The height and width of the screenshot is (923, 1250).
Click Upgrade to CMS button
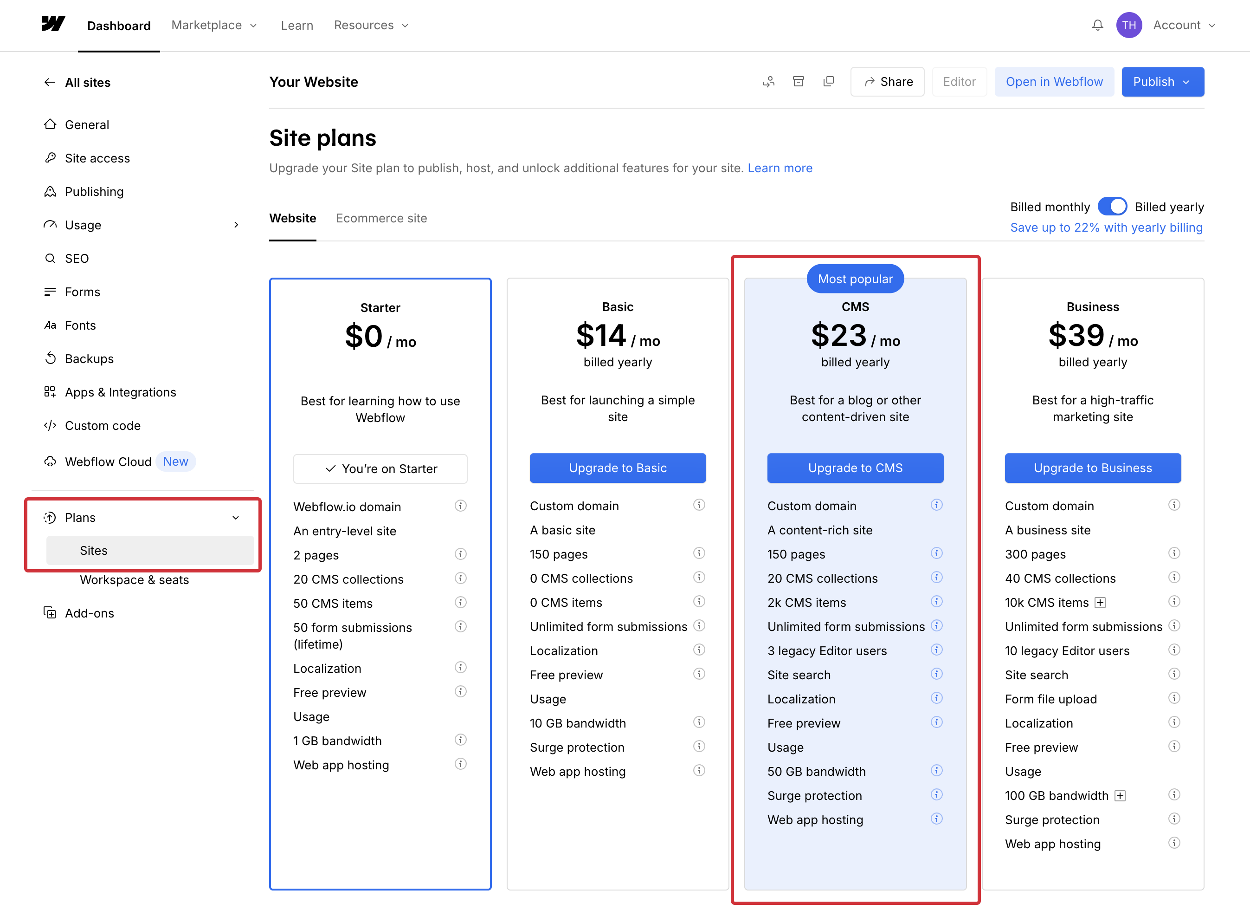855,468
